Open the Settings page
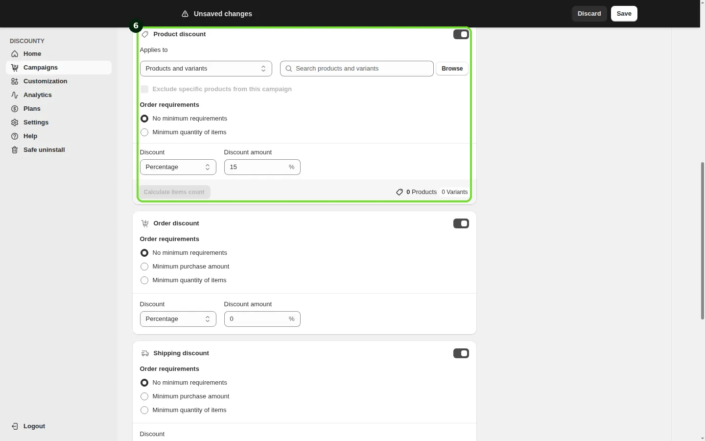Viewport: 705px width, 441px height. [x=59, y=122]
